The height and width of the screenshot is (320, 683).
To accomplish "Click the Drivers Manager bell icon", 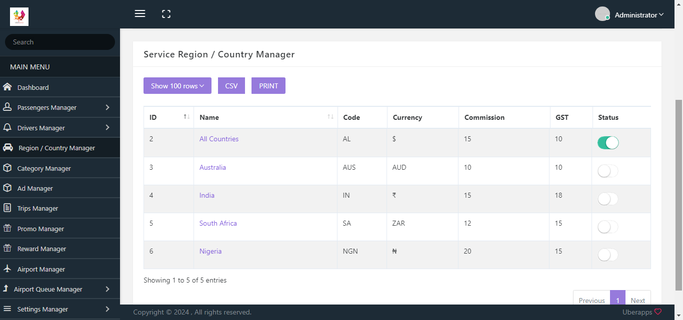I will pos(7,127).
